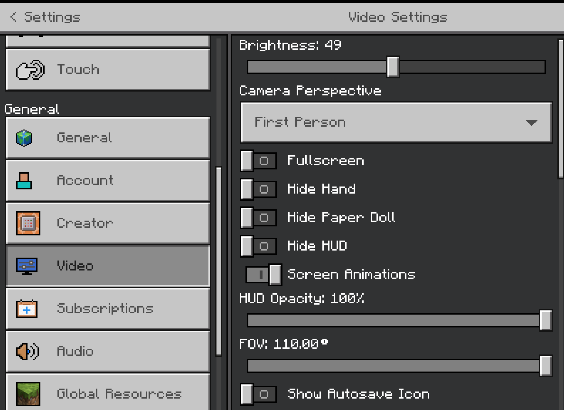Click the Video Settings panel scrollbar
Image resolution: width=564 pixels, height=410 pixels.
tap(561, 109)
